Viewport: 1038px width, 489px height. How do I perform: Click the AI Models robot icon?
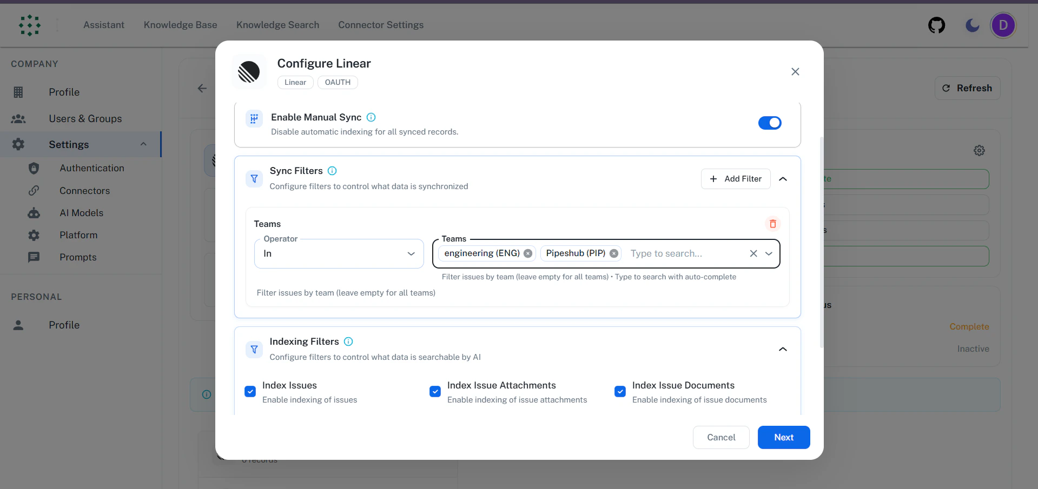pos(34,213)
